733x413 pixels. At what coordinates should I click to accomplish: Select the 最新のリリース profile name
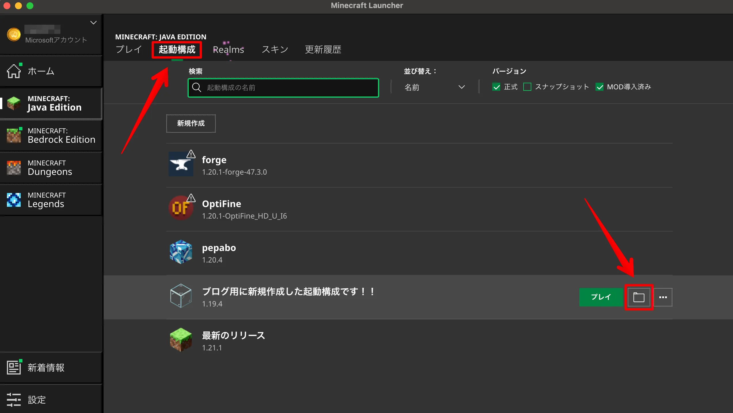233,335
